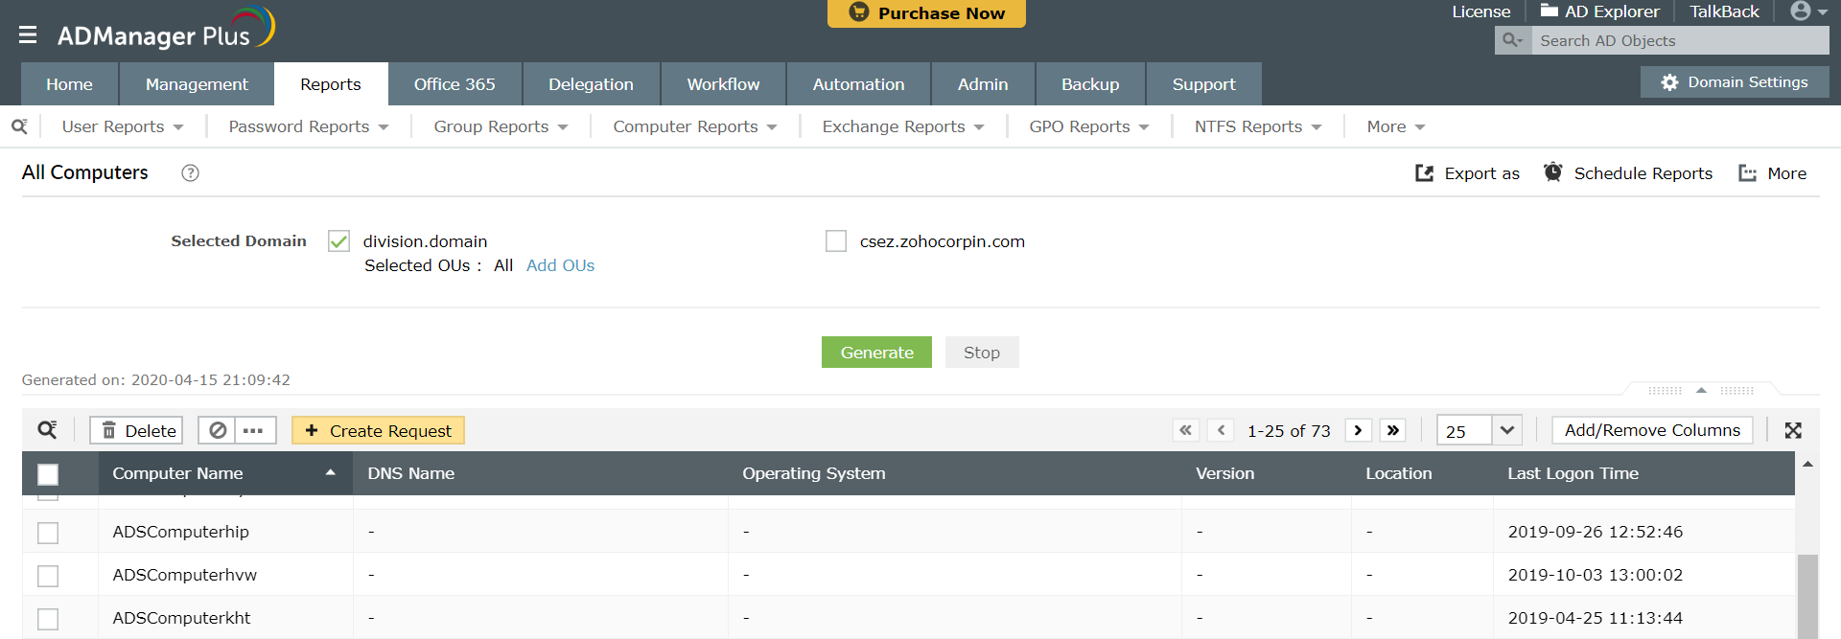Click the Search AD Objects field

click(1678, 40)
